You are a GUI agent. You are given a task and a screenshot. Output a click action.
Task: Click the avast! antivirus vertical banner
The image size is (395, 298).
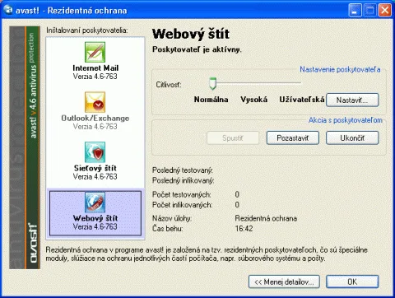click(x=25, y=147)
